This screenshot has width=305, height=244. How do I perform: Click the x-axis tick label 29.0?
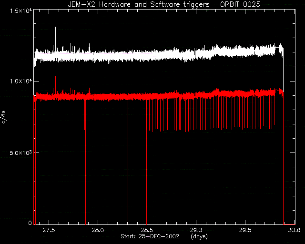pyautogui.click(x=196, y=230)
